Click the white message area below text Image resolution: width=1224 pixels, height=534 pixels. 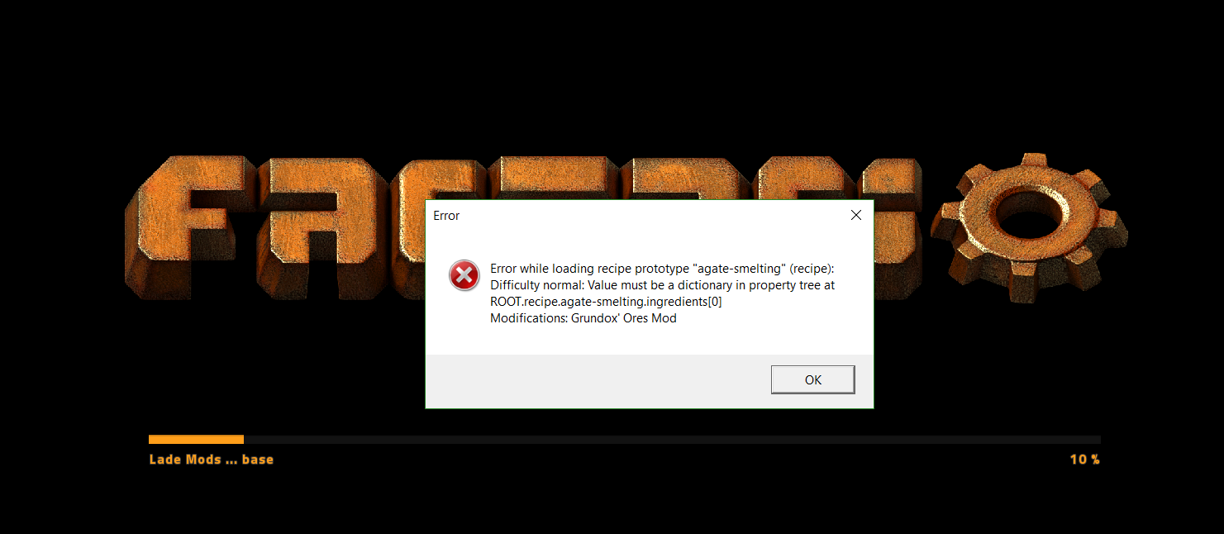point(649,340)
